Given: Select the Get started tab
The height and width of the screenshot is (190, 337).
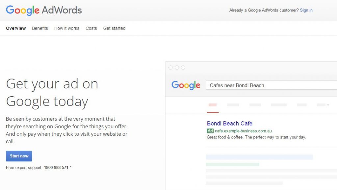Looking at the screenshot, I should [x=114, y=28].
